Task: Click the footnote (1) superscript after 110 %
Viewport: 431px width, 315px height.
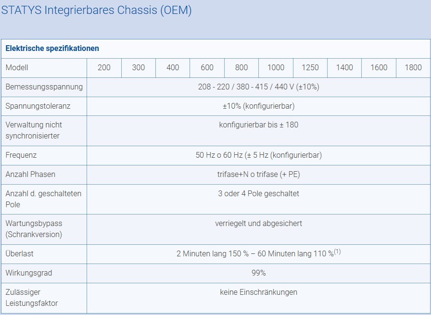Action: pos(337,252)
